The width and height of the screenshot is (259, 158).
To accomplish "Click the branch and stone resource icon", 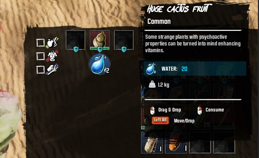I will coord(52,69).
